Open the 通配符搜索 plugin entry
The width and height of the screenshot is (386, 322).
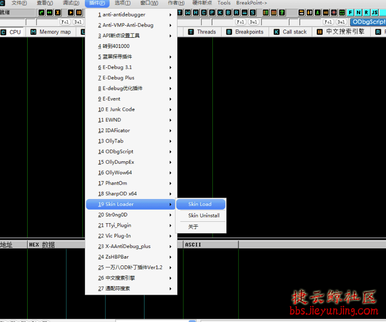tap(131, 289)
